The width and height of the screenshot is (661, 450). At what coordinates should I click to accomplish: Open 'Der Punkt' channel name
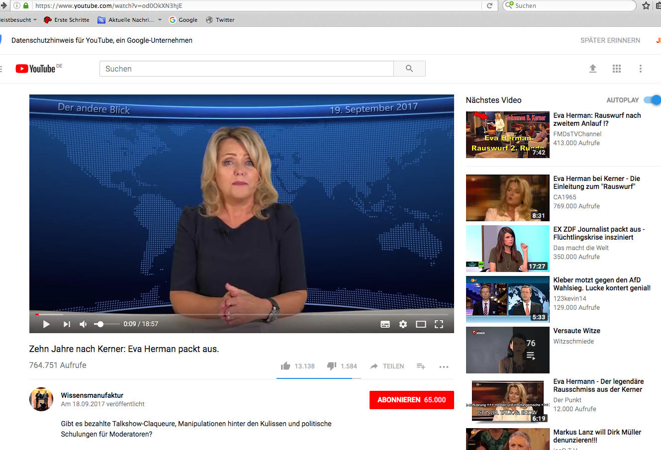click(567, 400)
